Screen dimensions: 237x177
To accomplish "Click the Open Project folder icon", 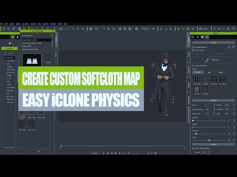I will coord(9,29).
